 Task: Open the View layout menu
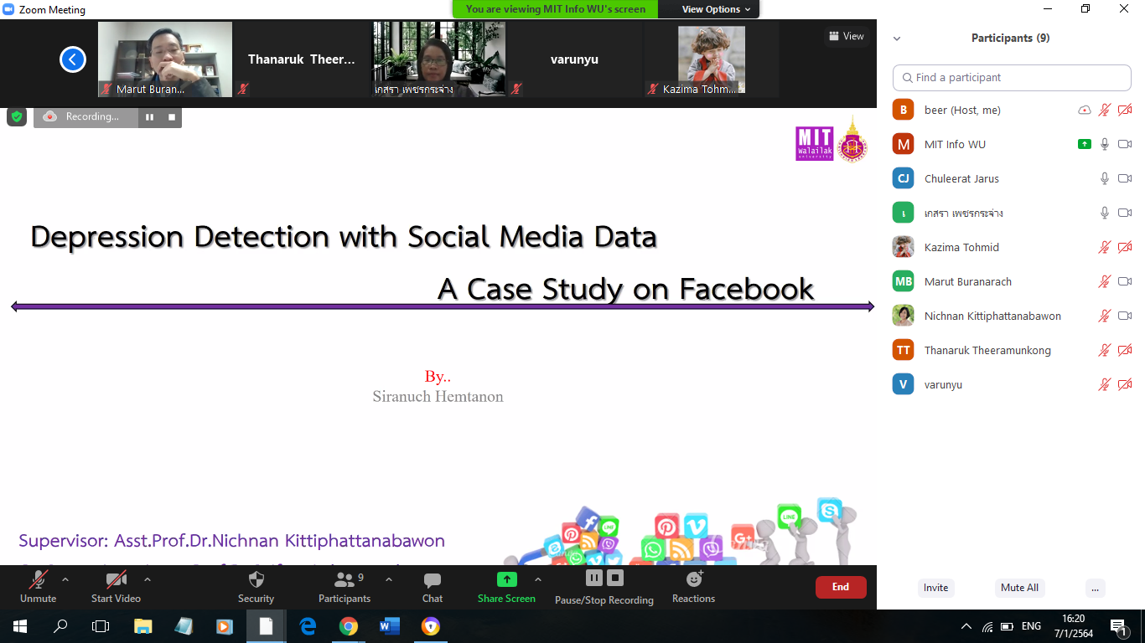pyautogui.click(x=846, y=36)
